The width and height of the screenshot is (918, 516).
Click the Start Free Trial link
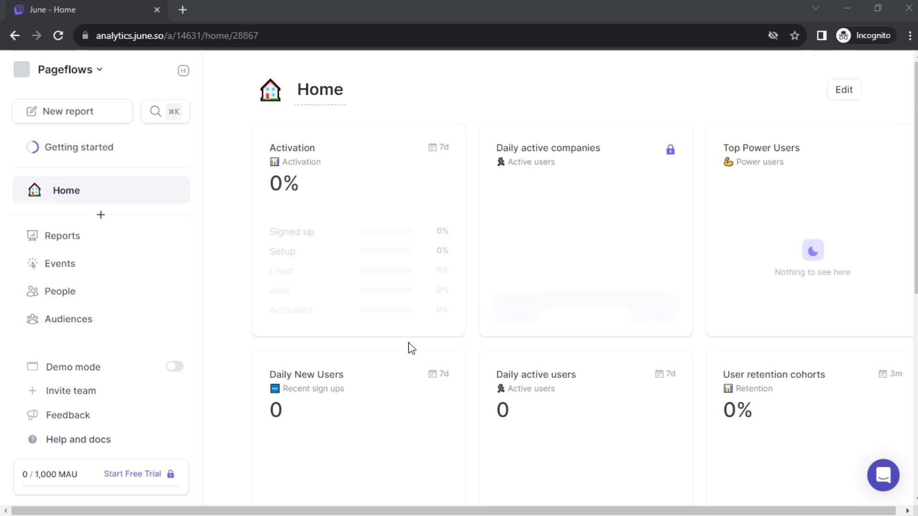[132, 473]
